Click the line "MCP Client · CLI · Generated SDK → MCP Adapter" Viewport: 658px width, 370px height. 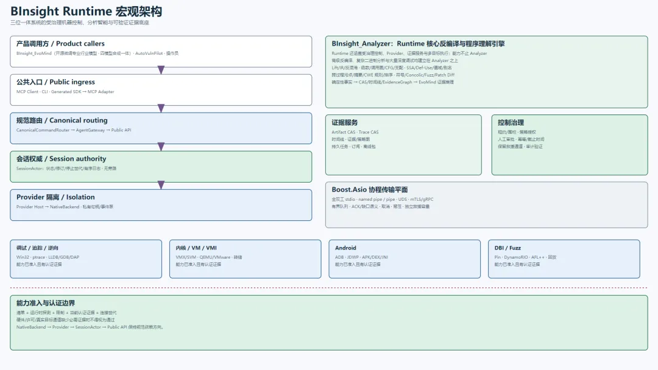pyautogui.click(x=65, y=92)
